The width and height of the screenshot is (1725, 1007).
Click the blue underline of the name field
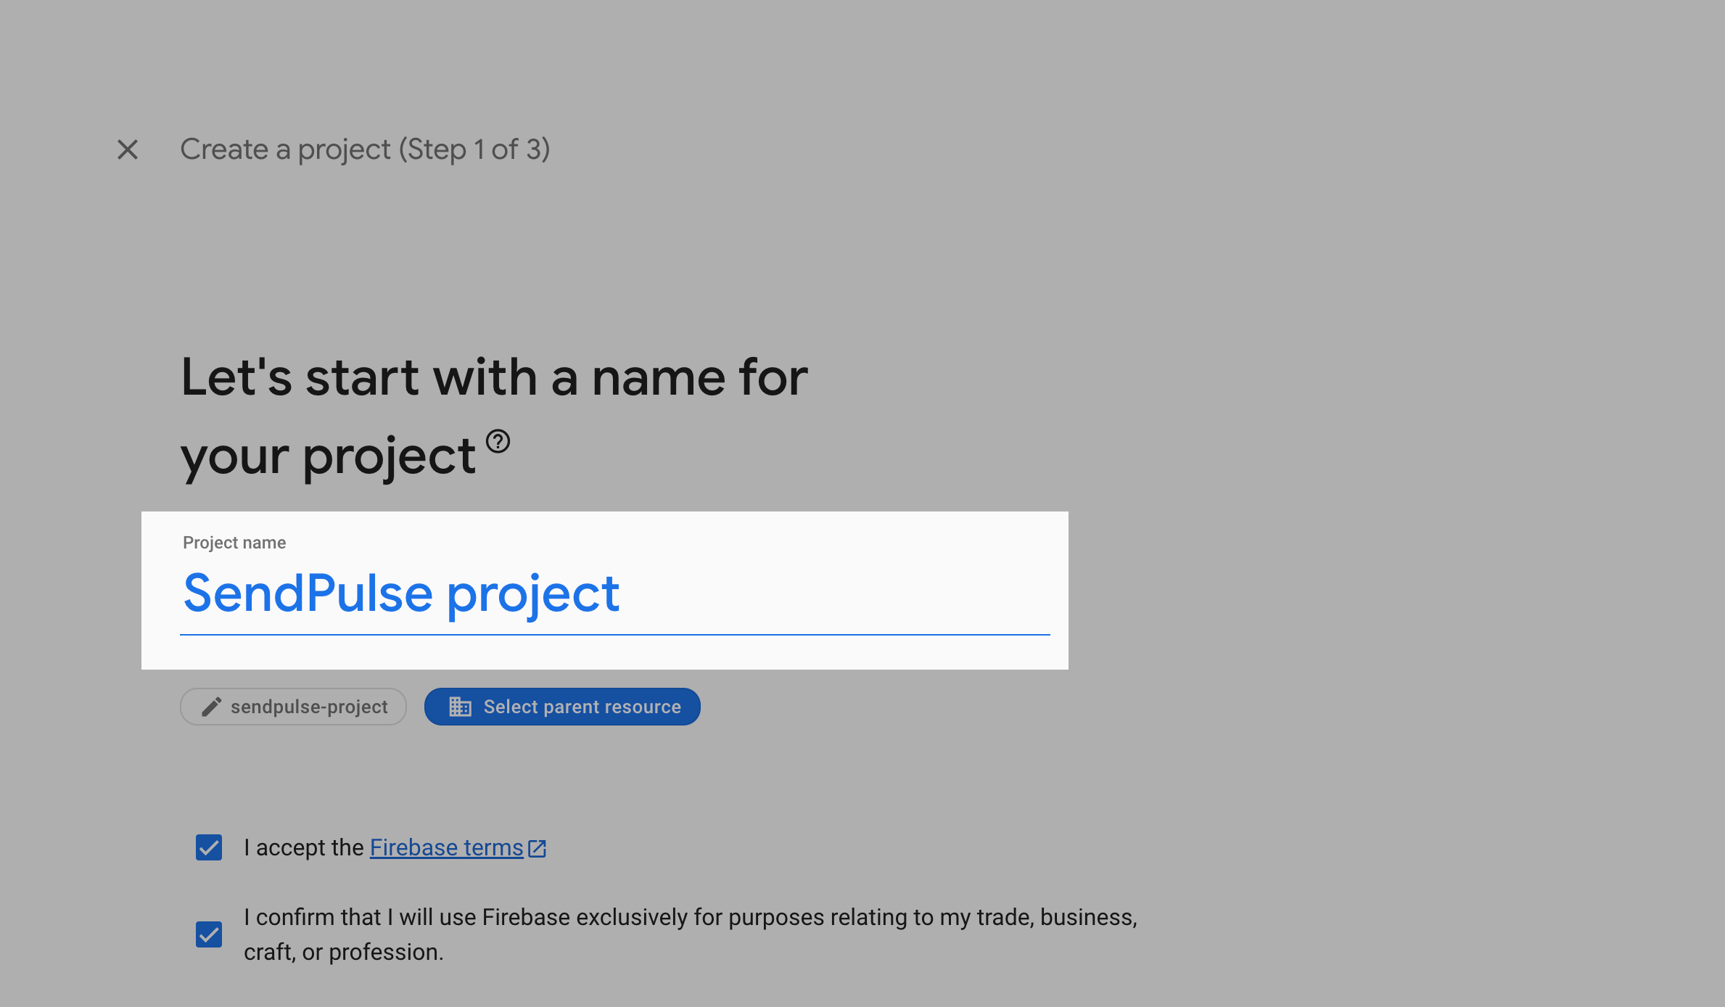614,635
